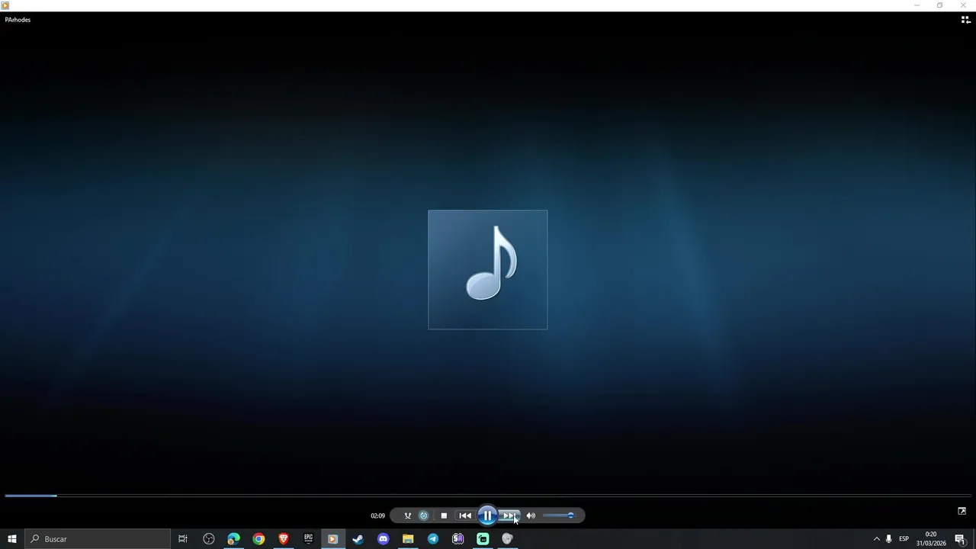Open the Microsoft Edge taskbar icon
The width and height of the screenshot is (976, 549).
tap(233, 539)
